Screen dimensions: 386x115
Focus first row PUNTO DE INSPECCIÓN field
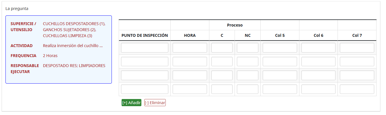(145, 48)
